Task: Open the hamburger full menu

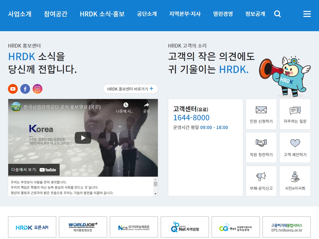Action: tap(307, 14)
